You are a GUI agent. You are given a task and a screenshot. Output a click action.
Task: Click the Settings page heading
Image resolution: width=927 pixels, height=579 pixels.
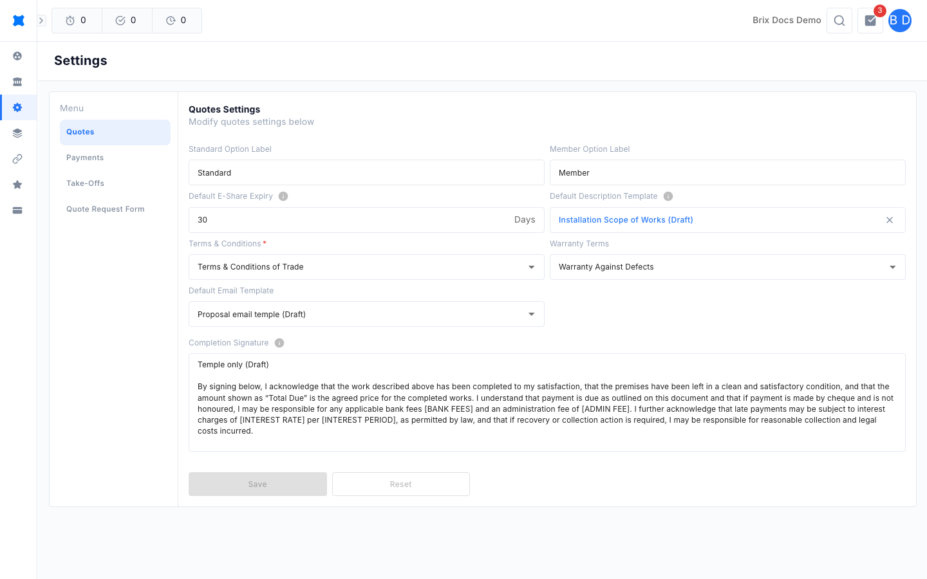click(x=80, y=60)
